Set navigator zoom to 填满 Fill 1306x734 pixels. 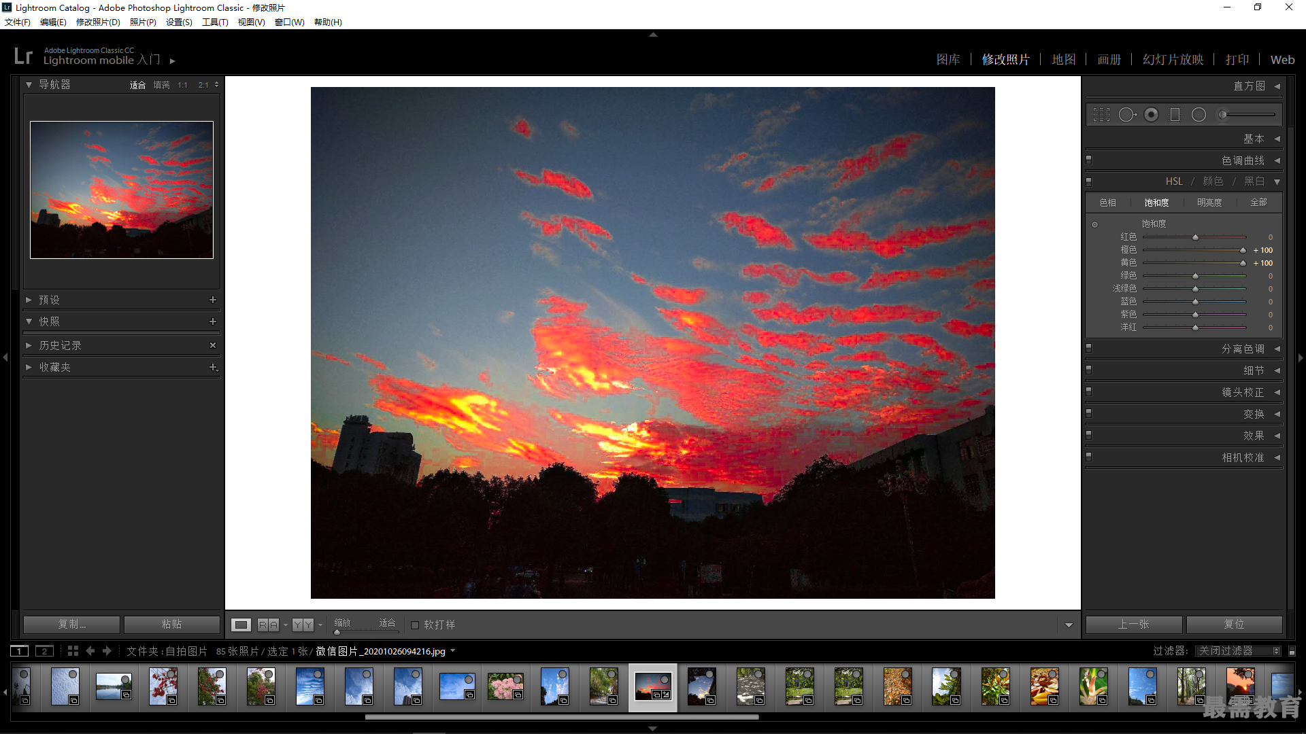[162, 85]
